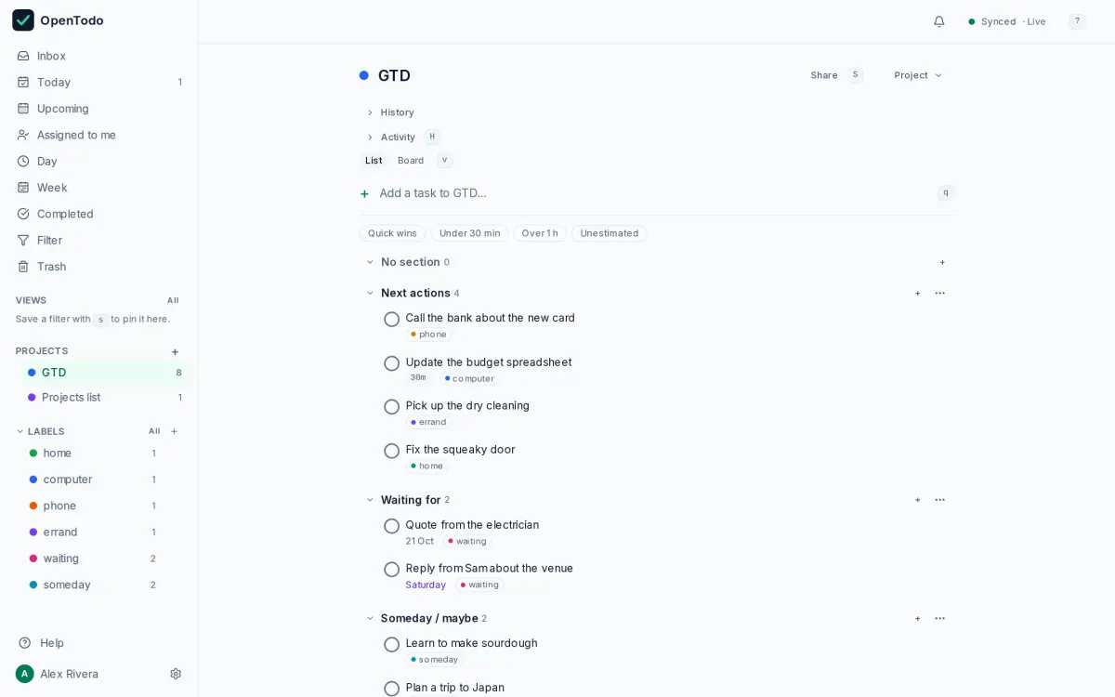Open Inbox in the sidebar

coord(98,56)
